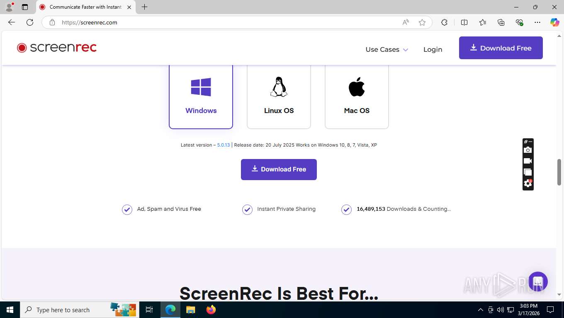
Task: Open the browser profile icon
Action: coord(9,7)
